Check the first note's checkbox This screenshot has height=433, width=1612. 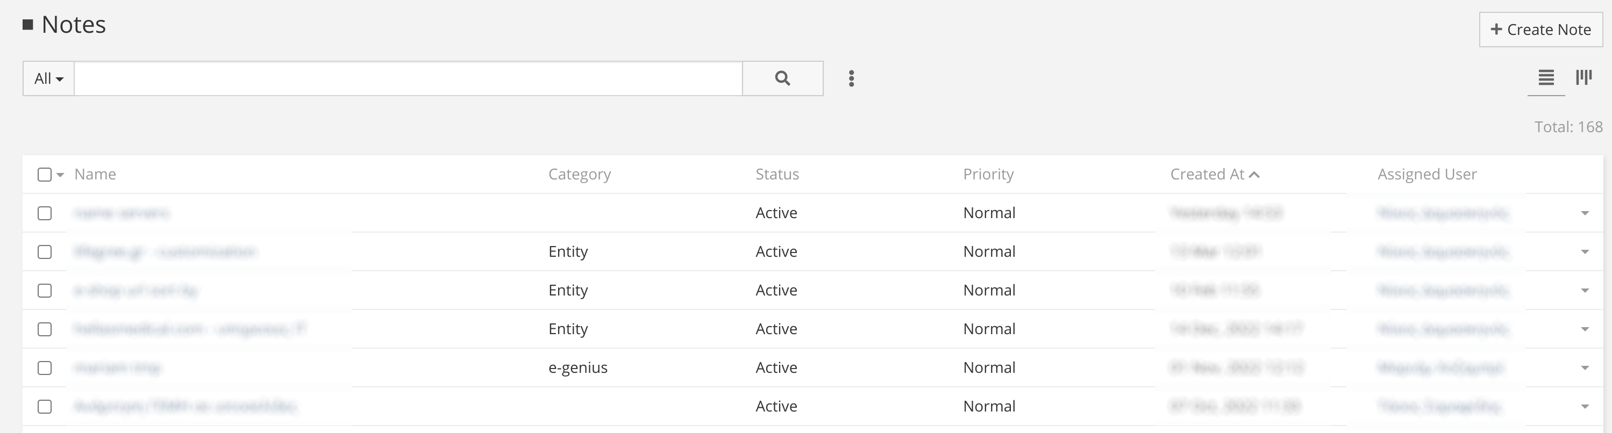(45, 213)
